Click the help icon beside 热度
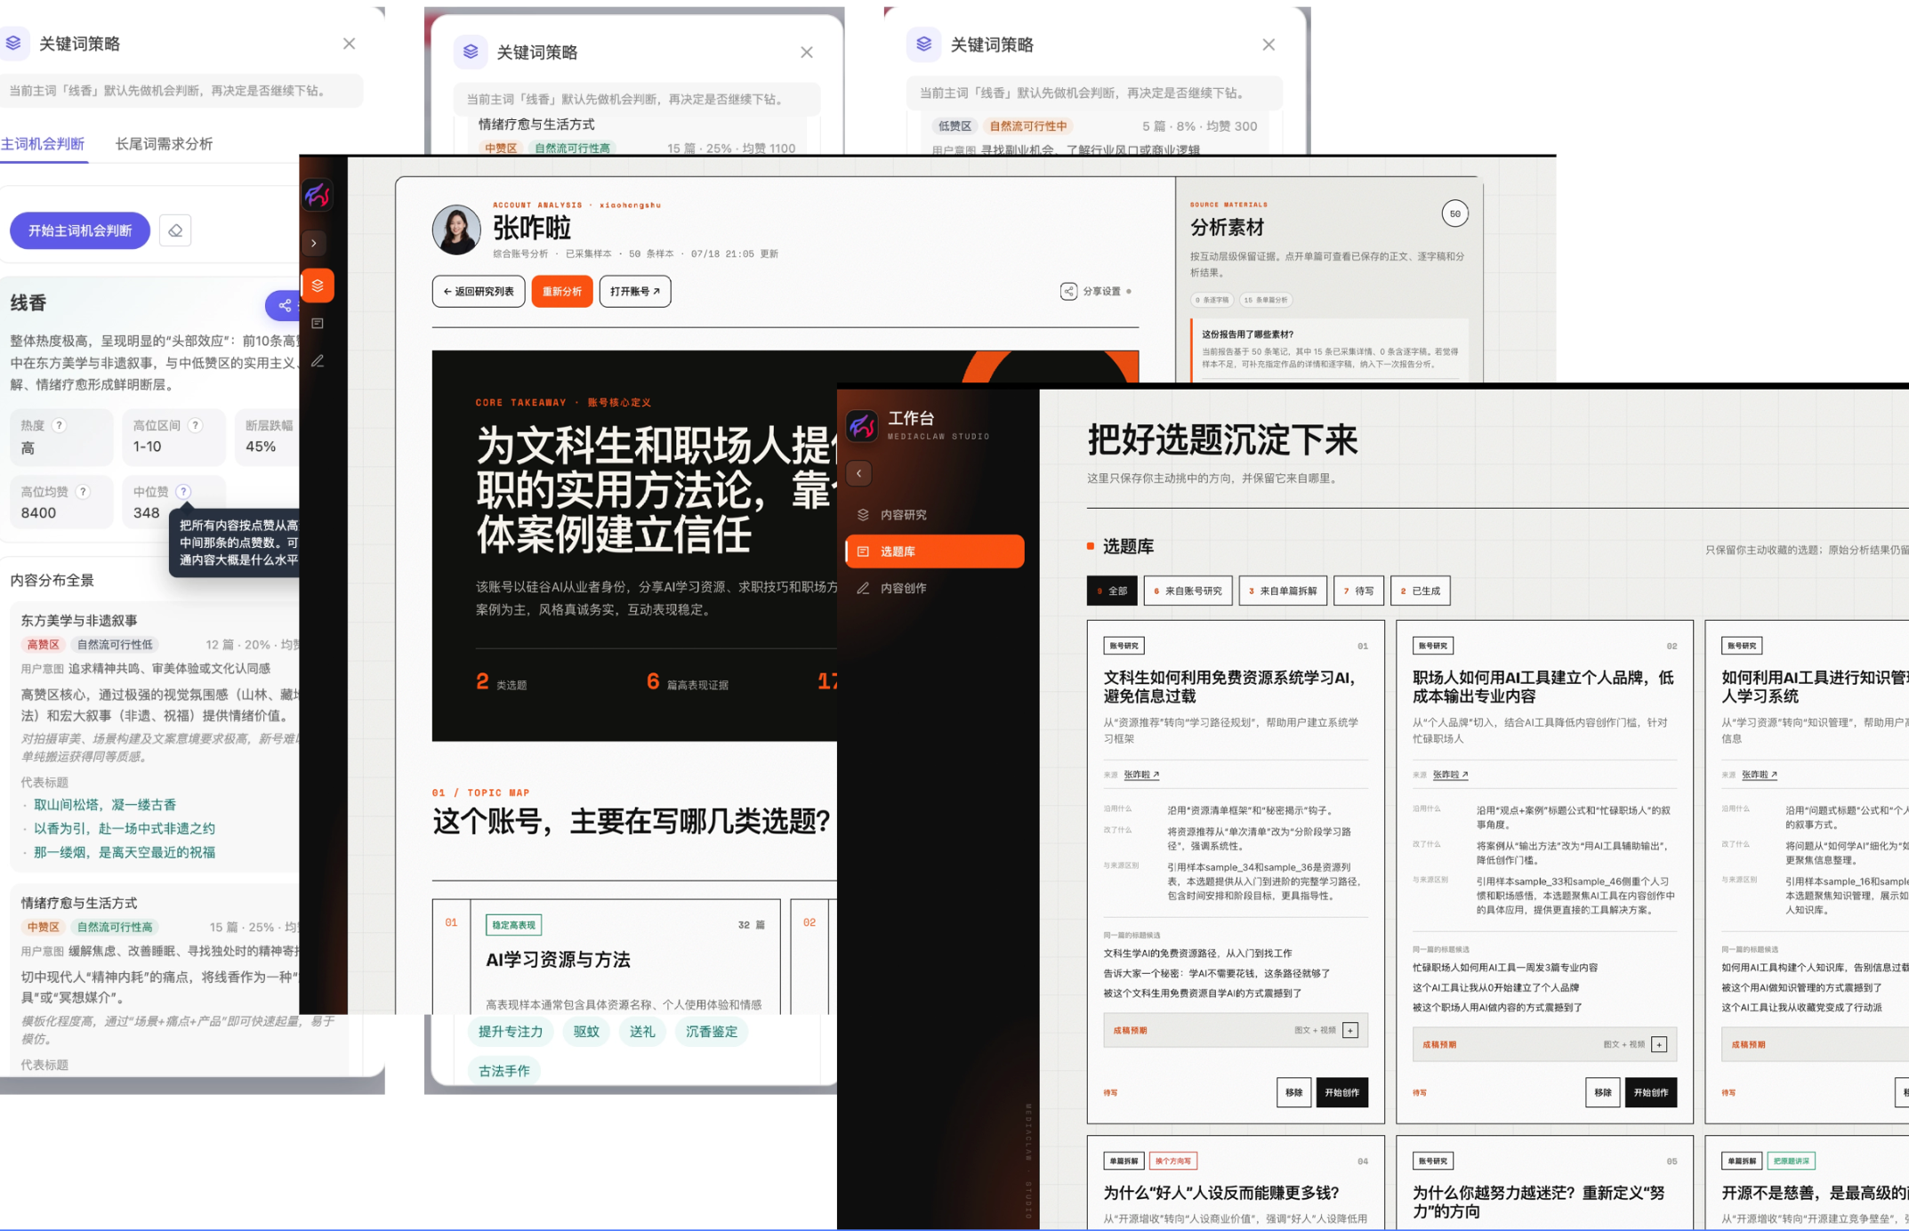The image size is (1909, 1231). coord(59,425)
